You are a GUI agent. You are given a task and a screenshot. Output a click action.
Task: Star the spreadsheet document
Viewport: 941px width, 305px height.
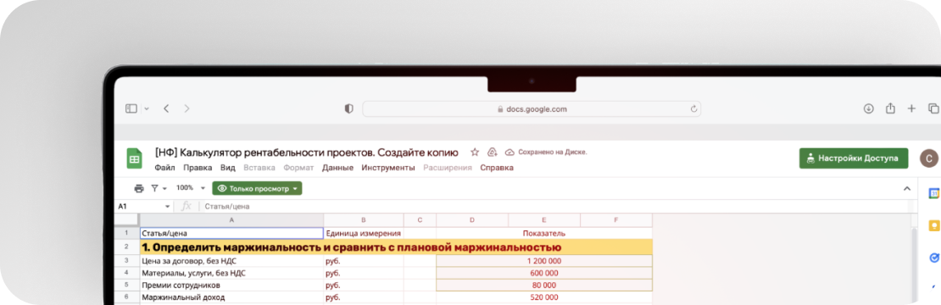[475, 152]
